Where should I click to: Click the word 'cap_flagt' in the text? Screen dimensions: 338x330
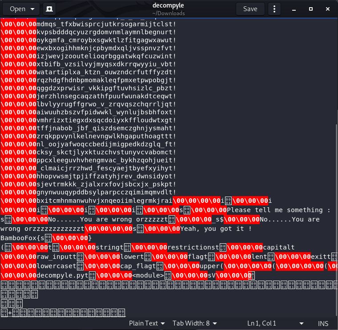coord(138,266)
